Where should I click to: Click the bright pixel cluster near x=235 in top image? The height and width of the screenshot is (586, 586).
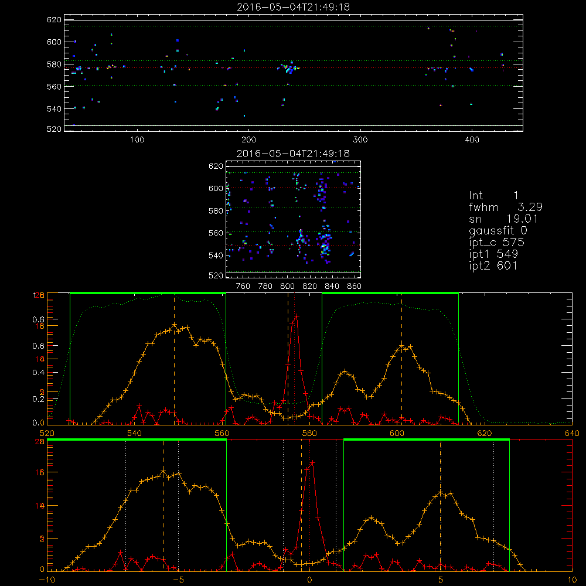[x=288, y=68]
